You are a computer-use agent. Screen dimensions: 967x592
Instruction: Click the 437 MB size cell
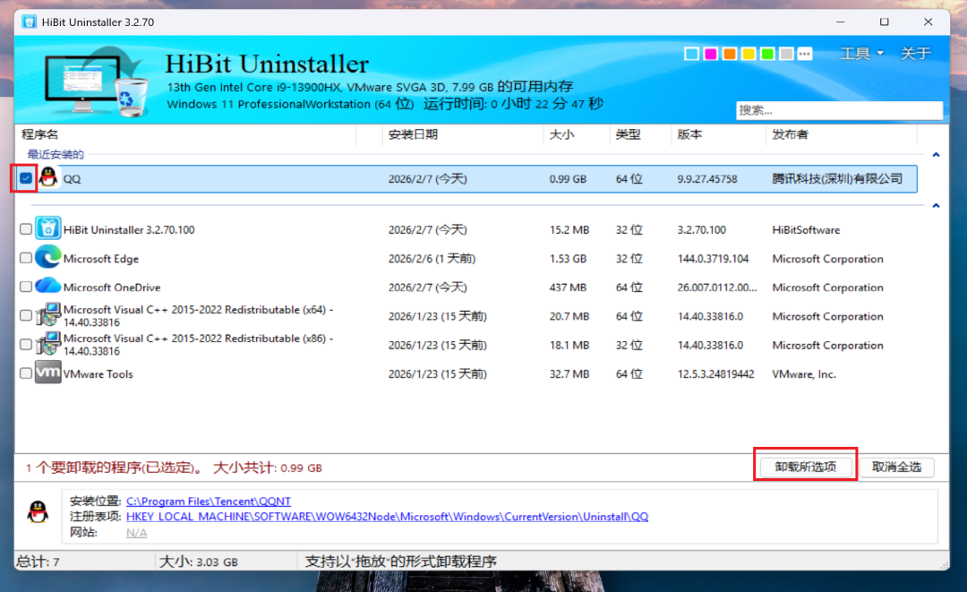pyautogui.click(x=568, y=287)
